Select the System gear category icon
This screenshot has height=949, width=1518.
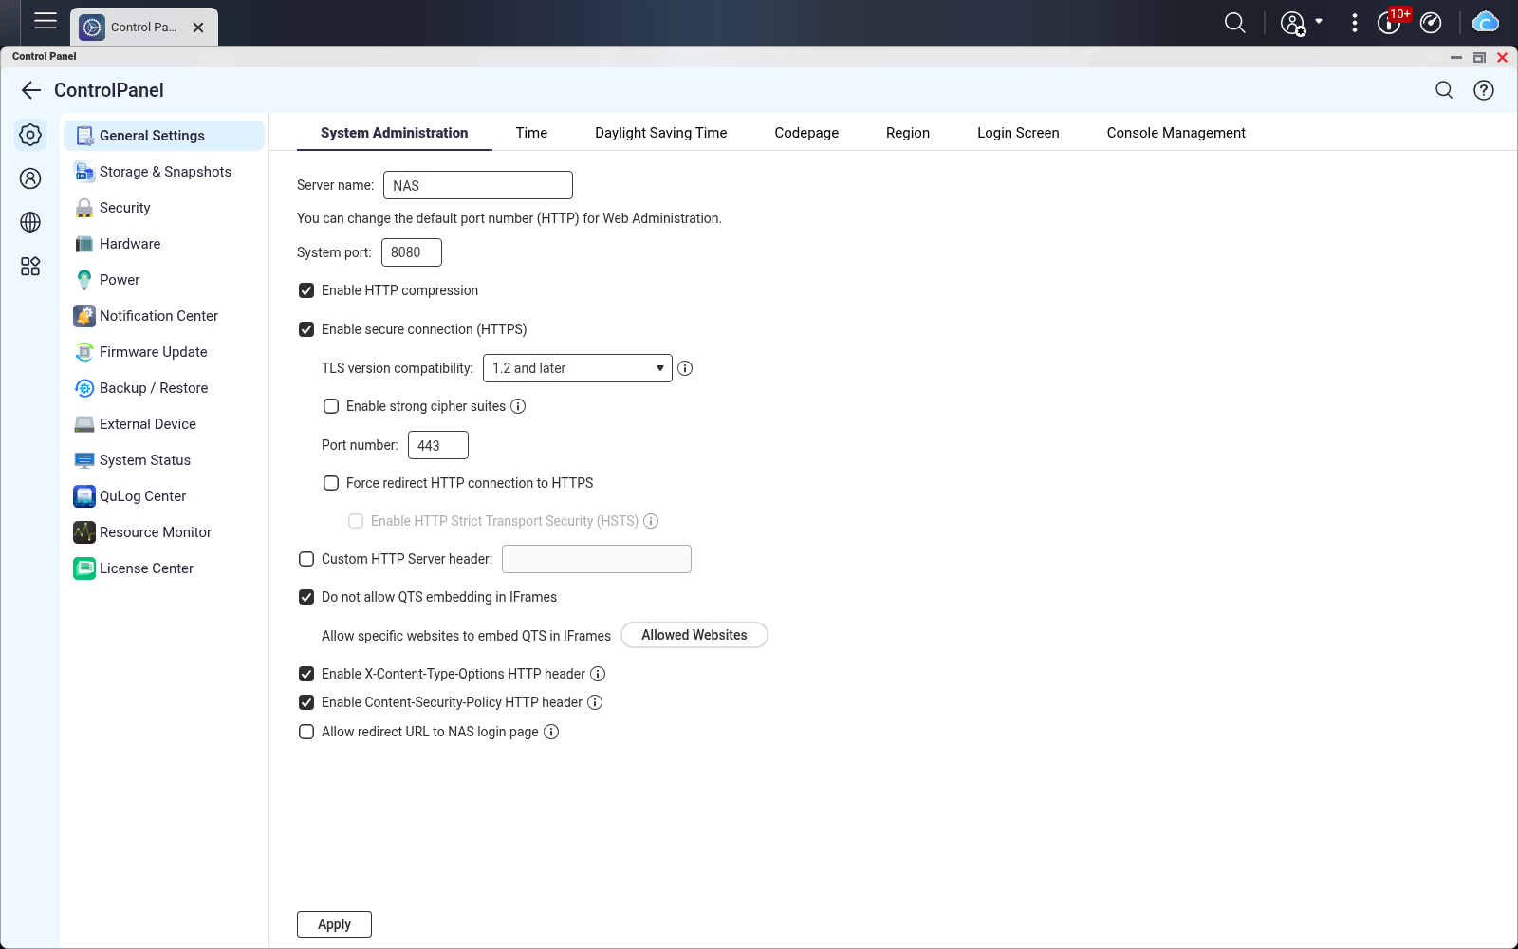(30, 135)
